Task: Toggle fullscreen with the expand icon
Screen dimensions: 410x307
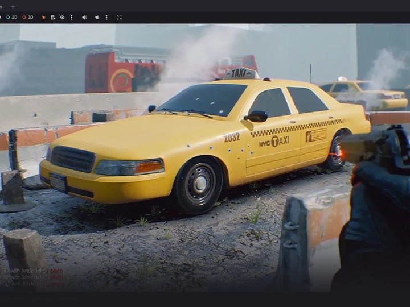Action: coord(120,18)
